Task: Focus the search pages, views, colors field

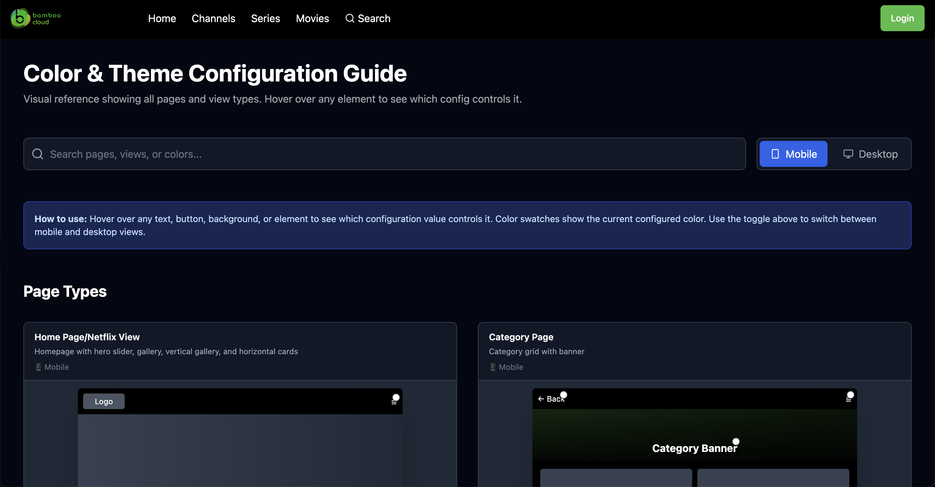Action: tap(385, 154)
